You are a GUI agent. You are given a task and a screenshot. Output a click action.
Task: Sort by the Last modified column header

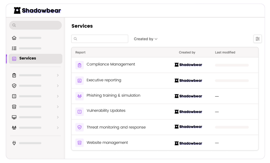point(225,52)
